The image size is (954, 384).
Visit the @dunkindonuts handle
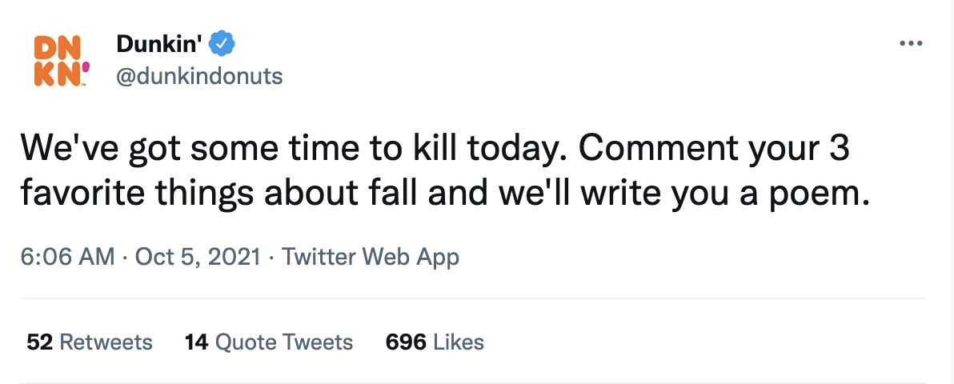click(199, 77)
